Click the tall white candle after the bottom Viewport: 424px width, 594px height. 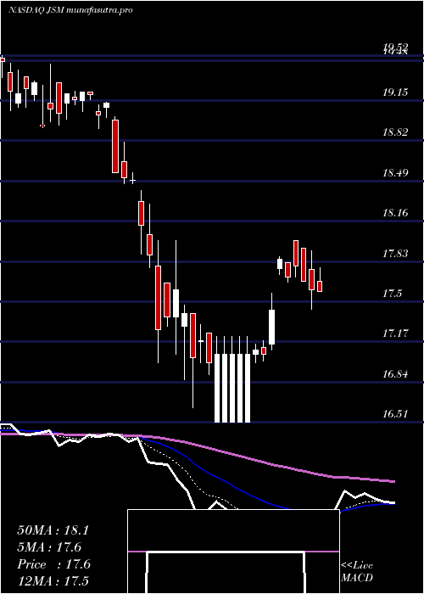click(x=271, y=327)
